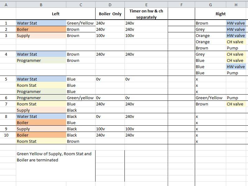Viewport: 248px width, 186px height.
Task: Click column H header
Action: click(x=236, y=5)
